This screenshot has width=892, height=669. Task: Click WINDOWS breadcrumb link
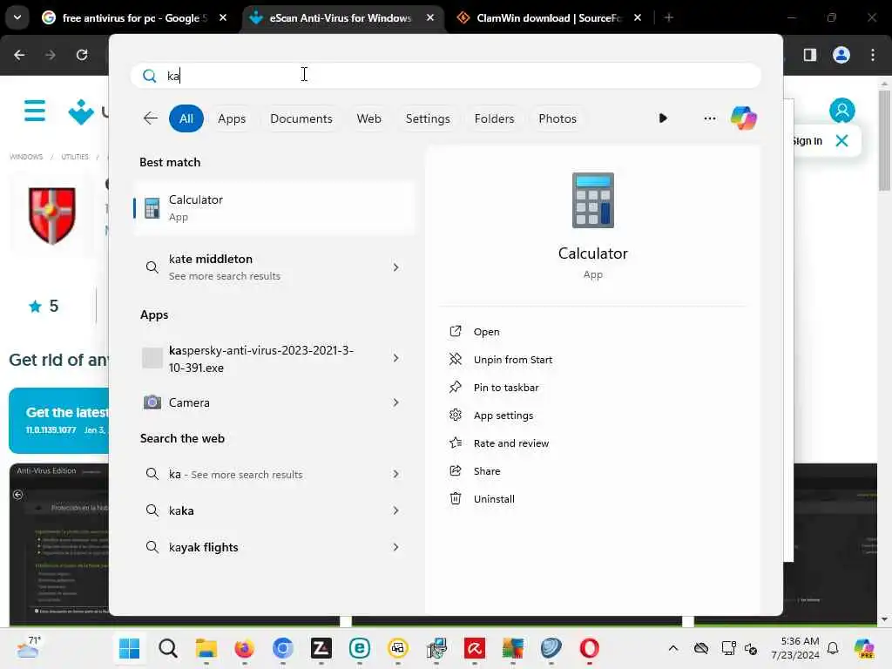[26, 157]
